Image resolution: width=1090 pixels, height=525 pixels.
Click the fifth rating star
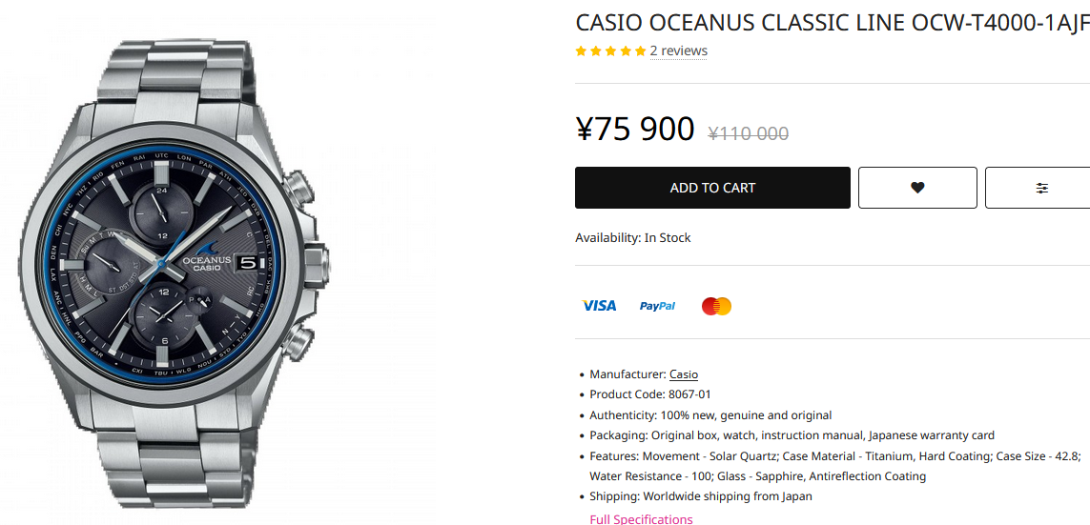pyautogui.click(x=640, y=51)
